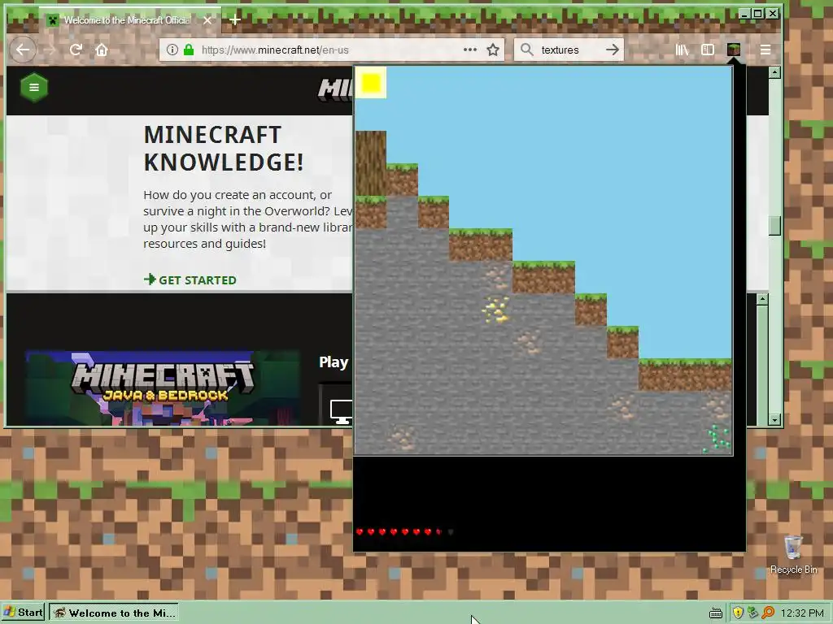Click the orange magnifier tray icon
Image resolution: width=833 pixels, height=624 pixels.
pyautogui.click(x=767, y=613)
